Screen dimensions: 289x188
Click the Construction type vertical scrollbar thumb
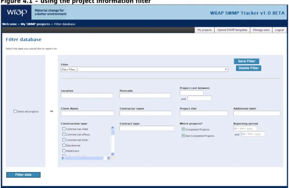tap(112, 132)
